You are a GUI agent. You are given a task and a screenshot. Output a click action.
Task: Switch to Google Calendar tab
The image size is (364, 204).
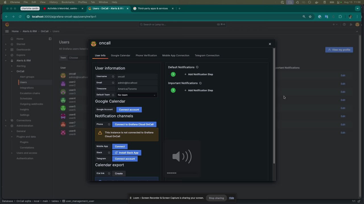pyautogui.click(x=121, y=56)
